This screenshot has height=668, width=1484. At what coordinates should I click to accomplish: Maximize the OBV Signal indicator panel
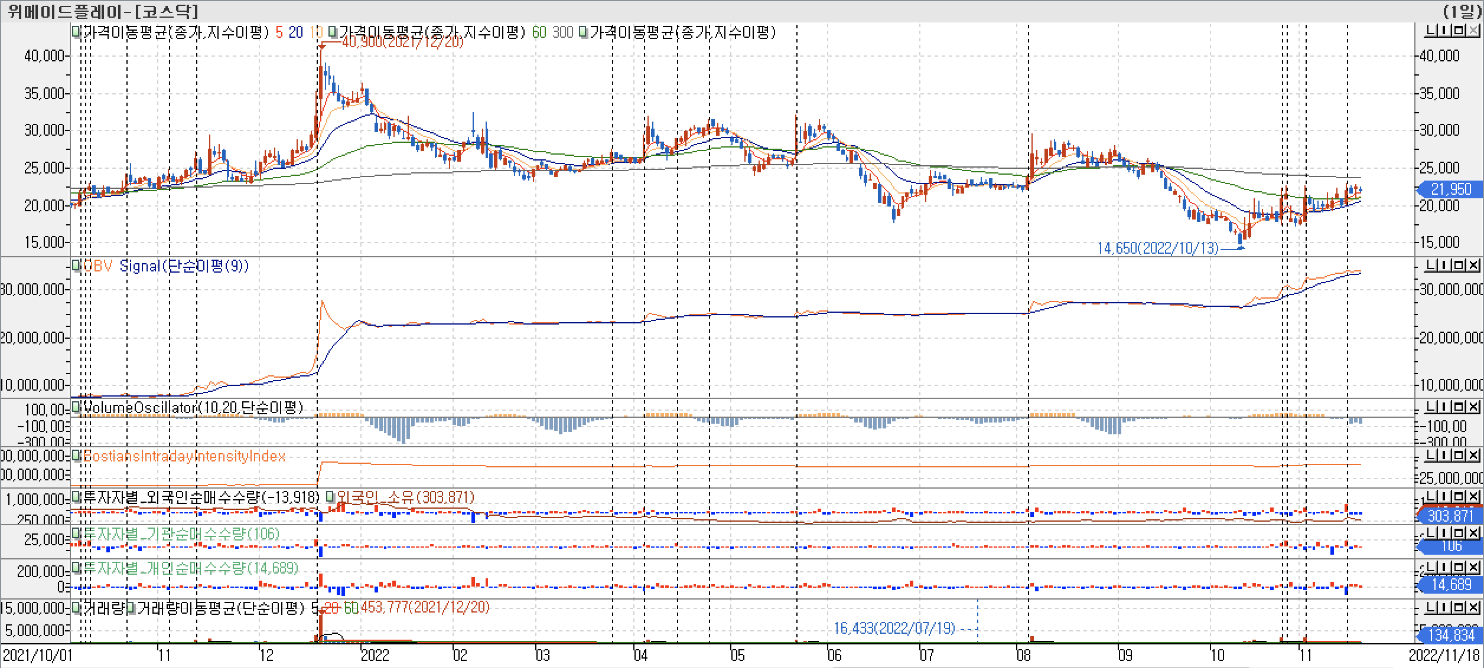[x=1458, y=265]
